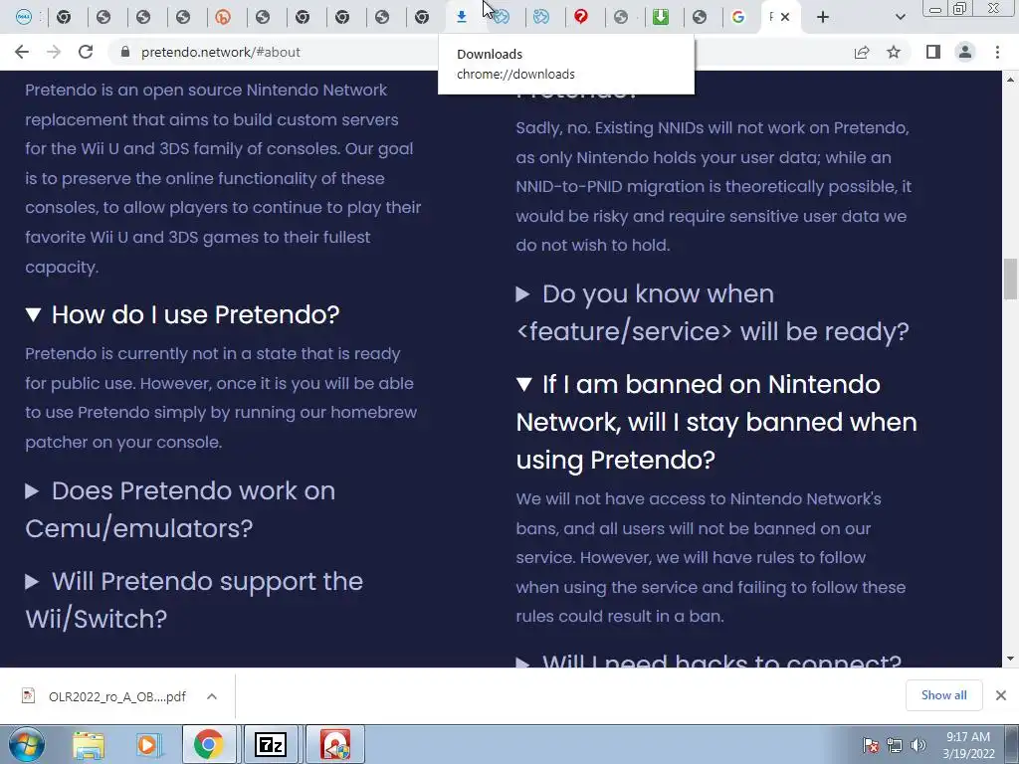Switch to the orange 'b' icon tab
1019x764 pixels.
click(223, 17)
